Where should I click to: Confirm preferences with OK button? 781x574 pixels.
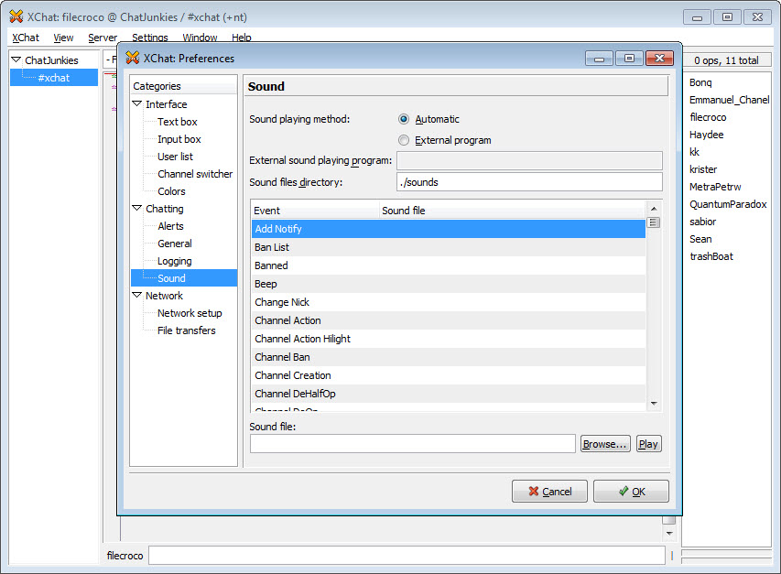coord(631,492)
